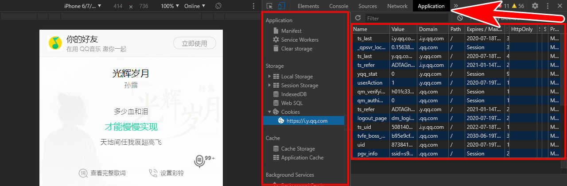The image size is (567, 186).
Task: Sort by Expires / Max-Age column header
Action: pos(484,29)
